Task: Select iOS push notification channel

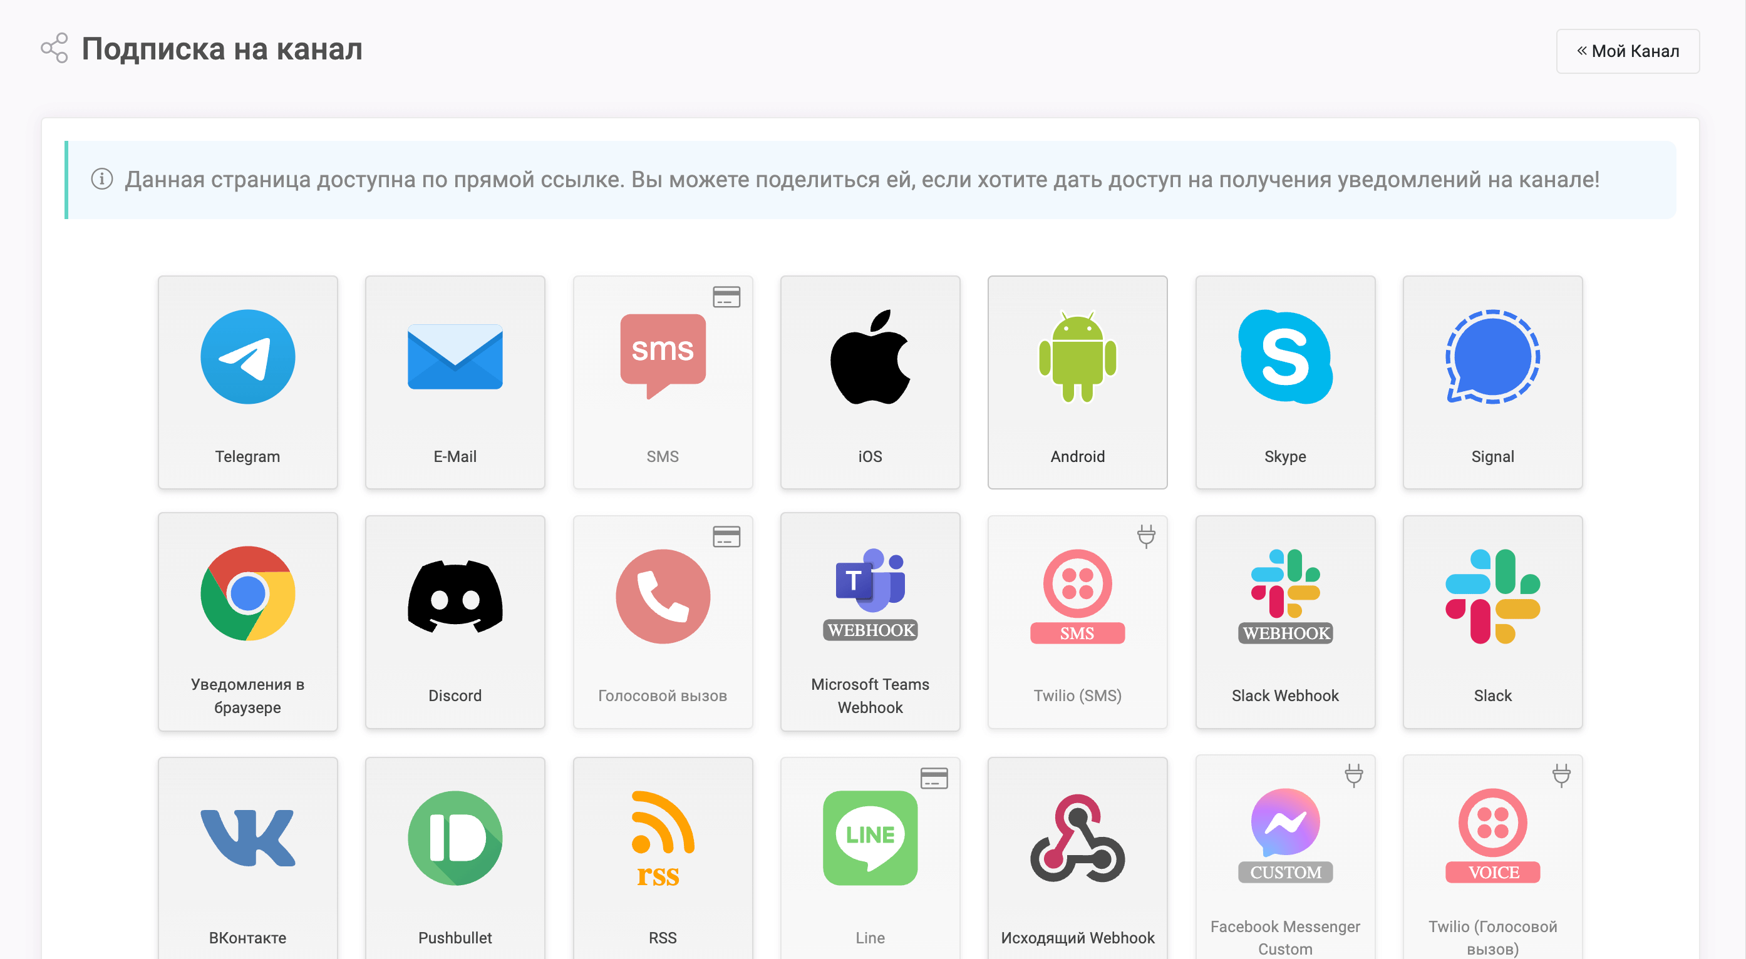Action: point(868,378)
